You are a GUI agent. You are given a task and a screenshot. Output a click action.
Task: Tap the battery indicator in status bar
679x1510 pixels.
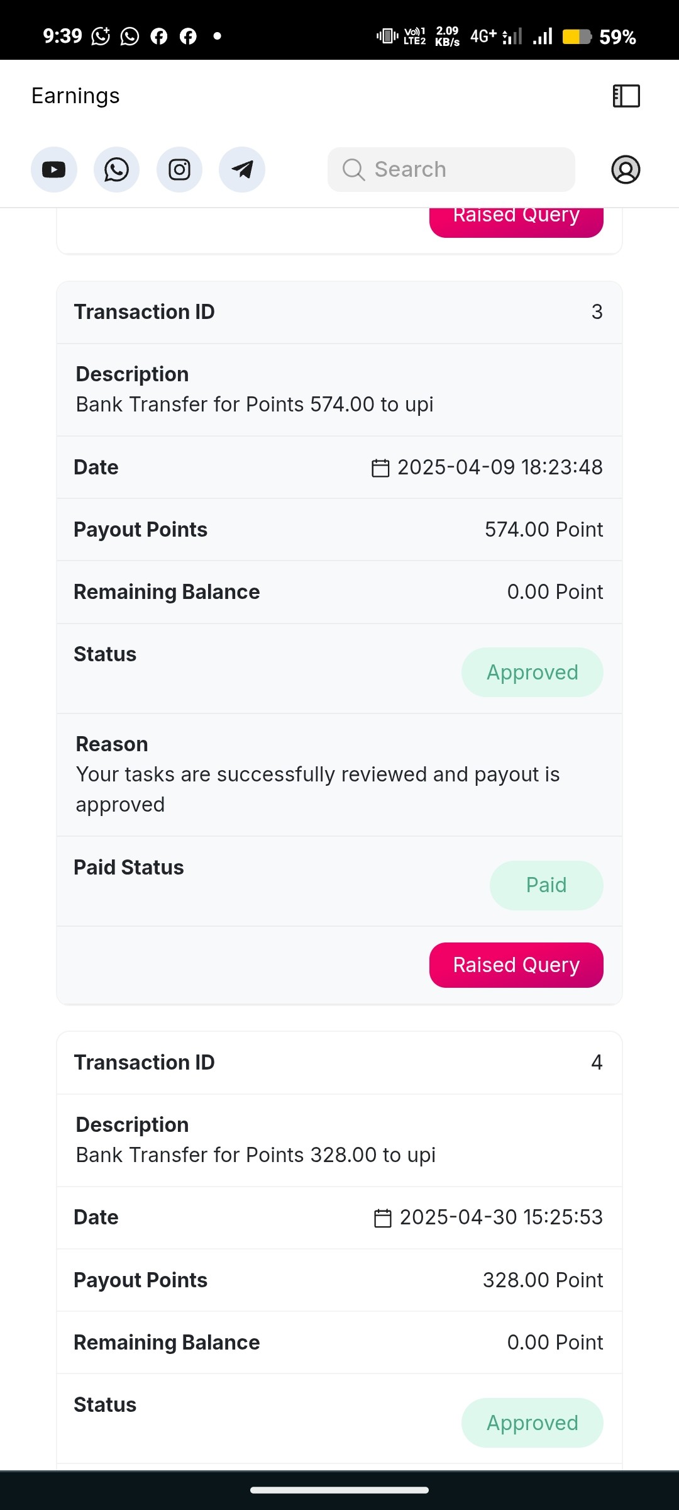(577, 36)
